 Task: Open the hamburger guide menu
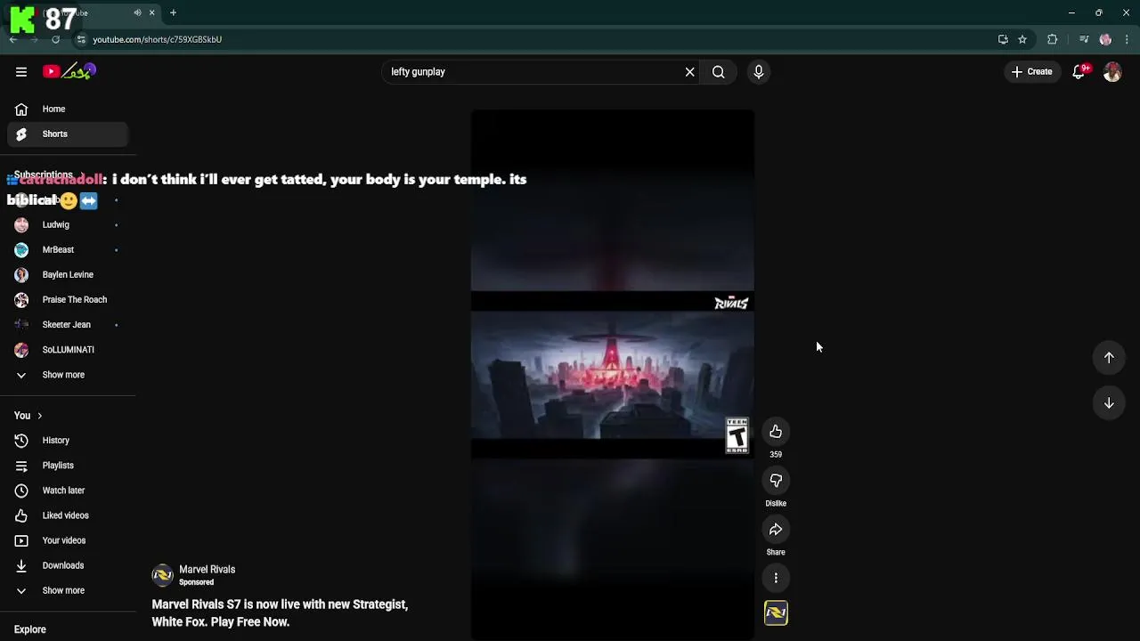click(21, 72)
